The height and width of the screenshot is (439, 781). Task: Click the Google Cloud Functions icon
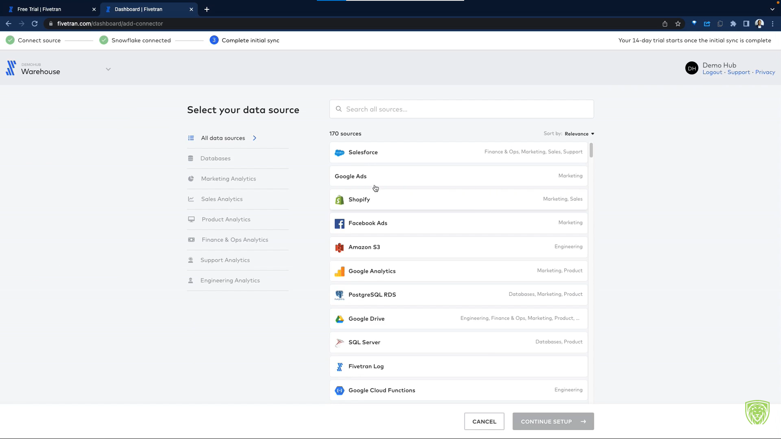point(339,391)
